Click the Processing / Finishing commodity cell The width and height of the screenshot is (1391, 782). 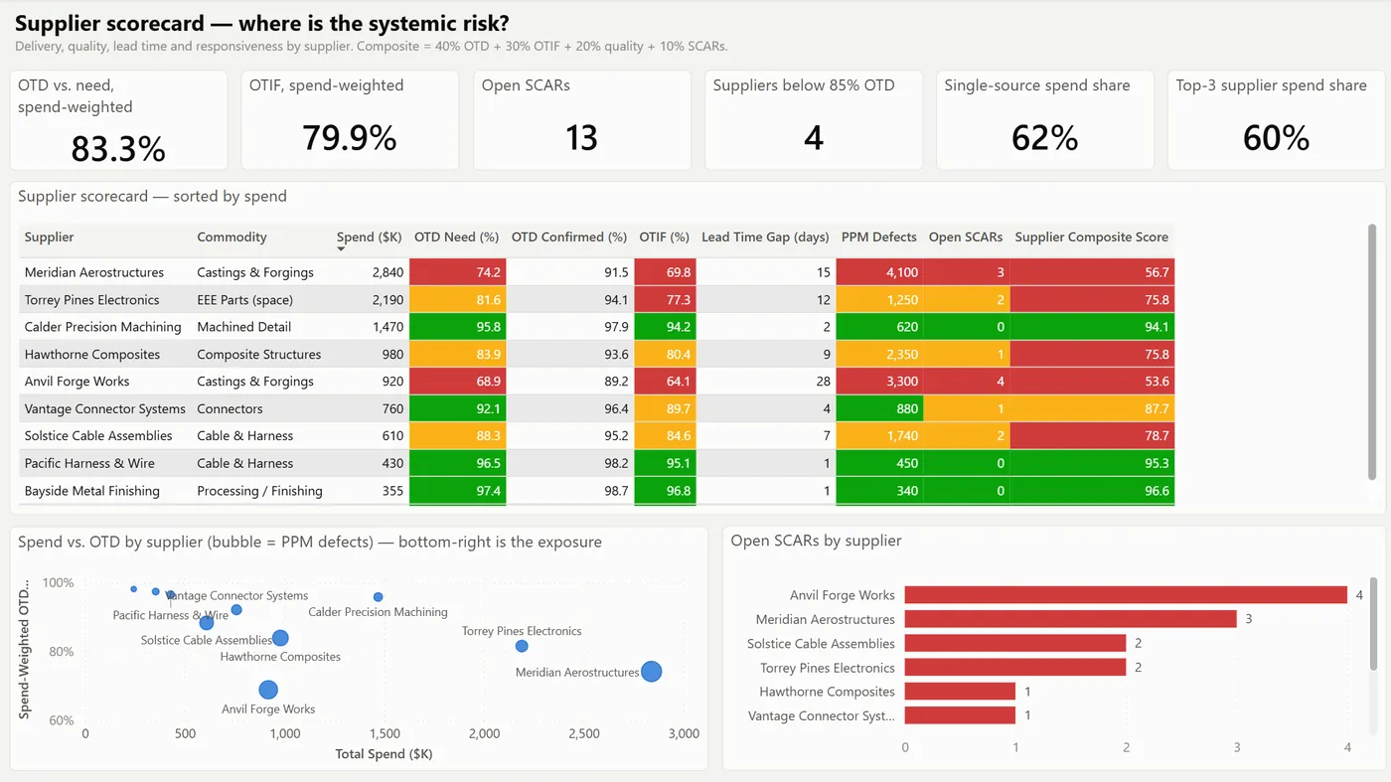[259, 491]
